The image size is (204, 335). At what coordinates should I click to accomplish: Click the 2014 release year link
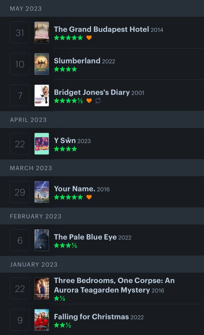[x=157, y=30]
